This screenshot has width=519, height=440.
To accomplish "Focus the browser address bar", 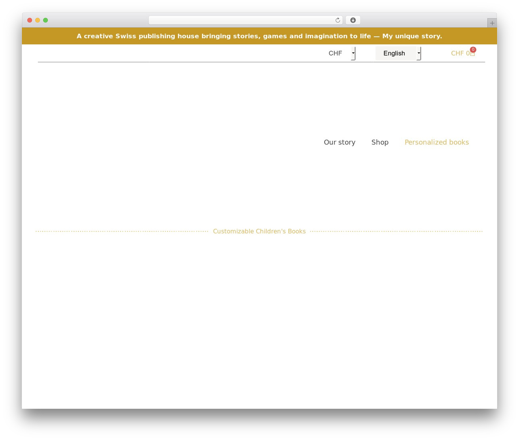I will point(245,20).
